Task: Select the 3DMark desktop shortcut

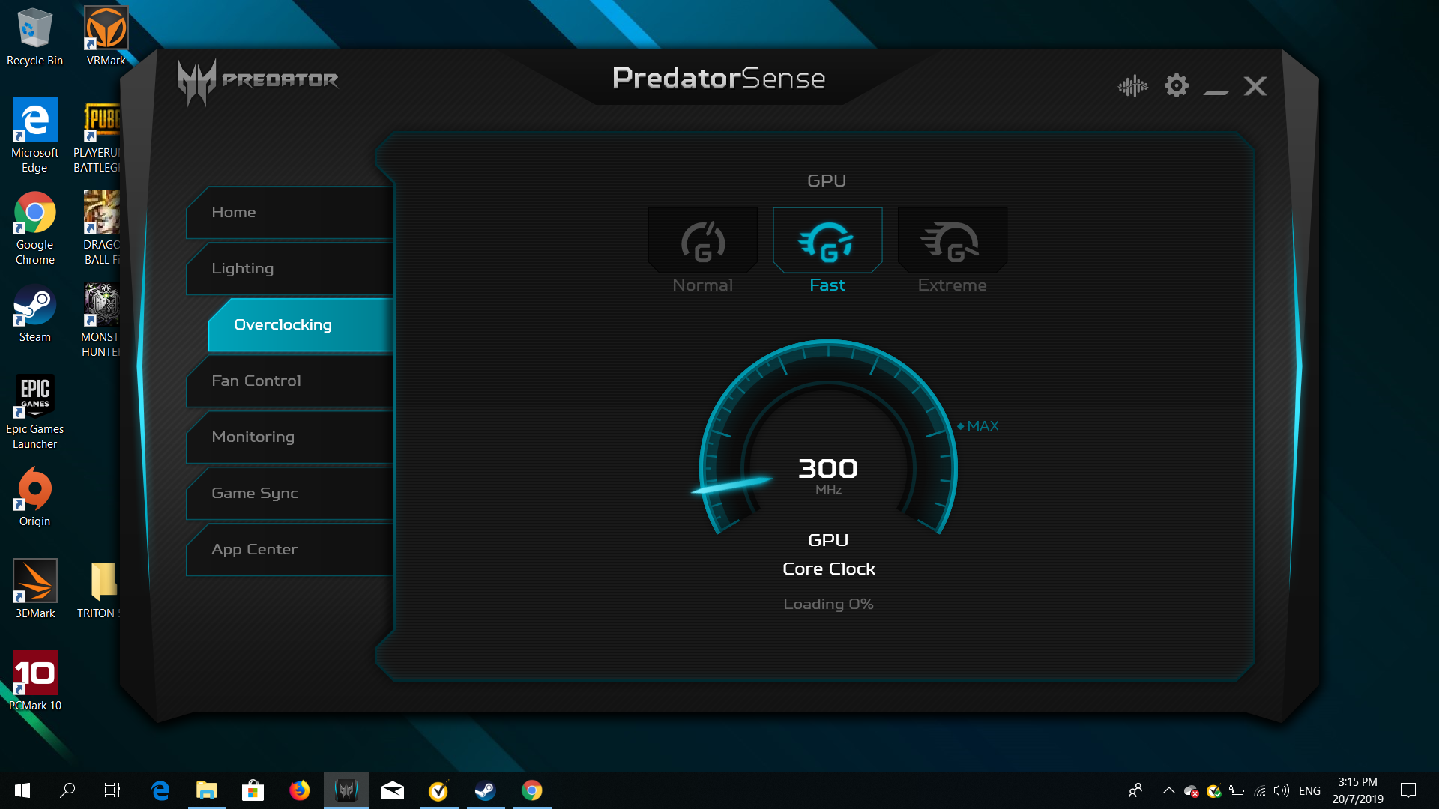Action: click(34, 589)
